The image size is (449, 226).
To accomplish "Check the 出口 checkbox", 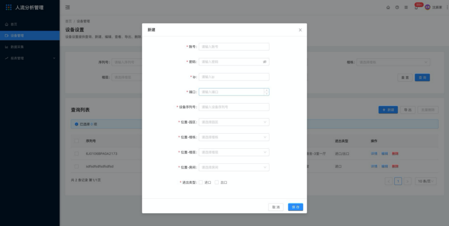I will (x=217, y=182).
